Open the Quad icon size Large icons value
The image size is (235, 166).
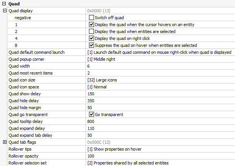[160, 80]
